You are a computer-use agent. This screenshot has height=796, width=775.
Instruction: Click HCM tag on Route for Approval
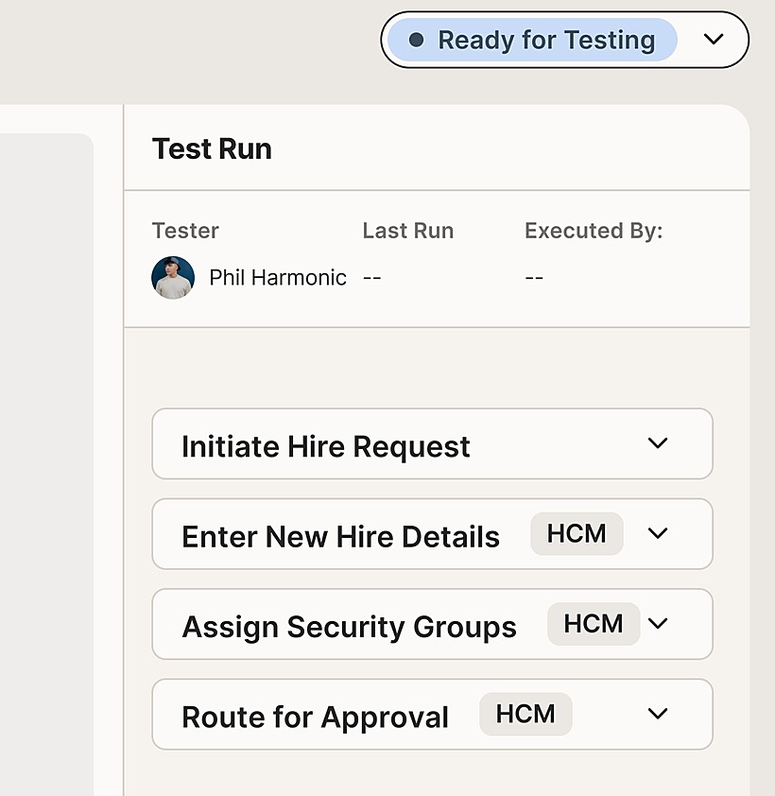click(x=525, y=714)
